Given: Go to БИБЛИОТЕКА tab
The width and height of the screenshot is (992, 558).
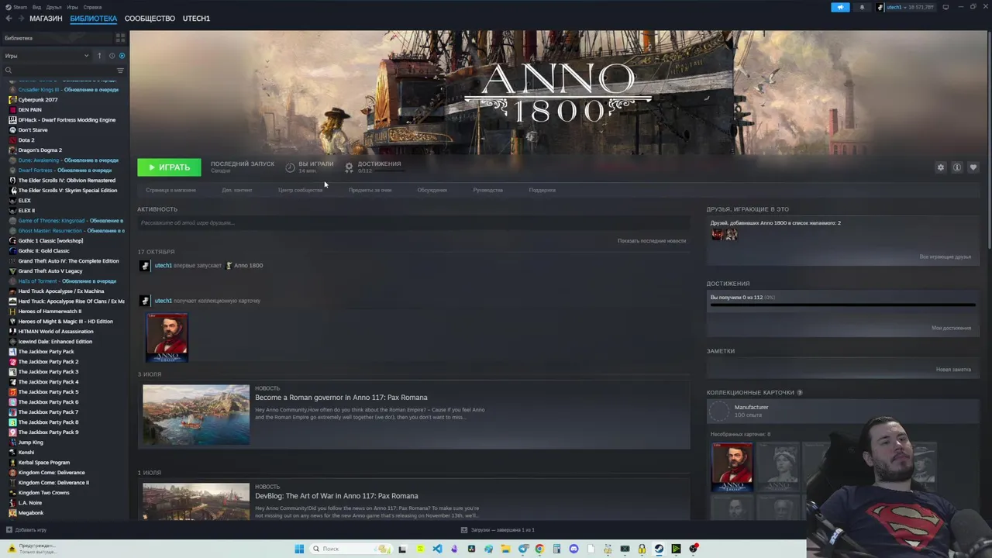Looking at the screenshot, I should point(93,19).
